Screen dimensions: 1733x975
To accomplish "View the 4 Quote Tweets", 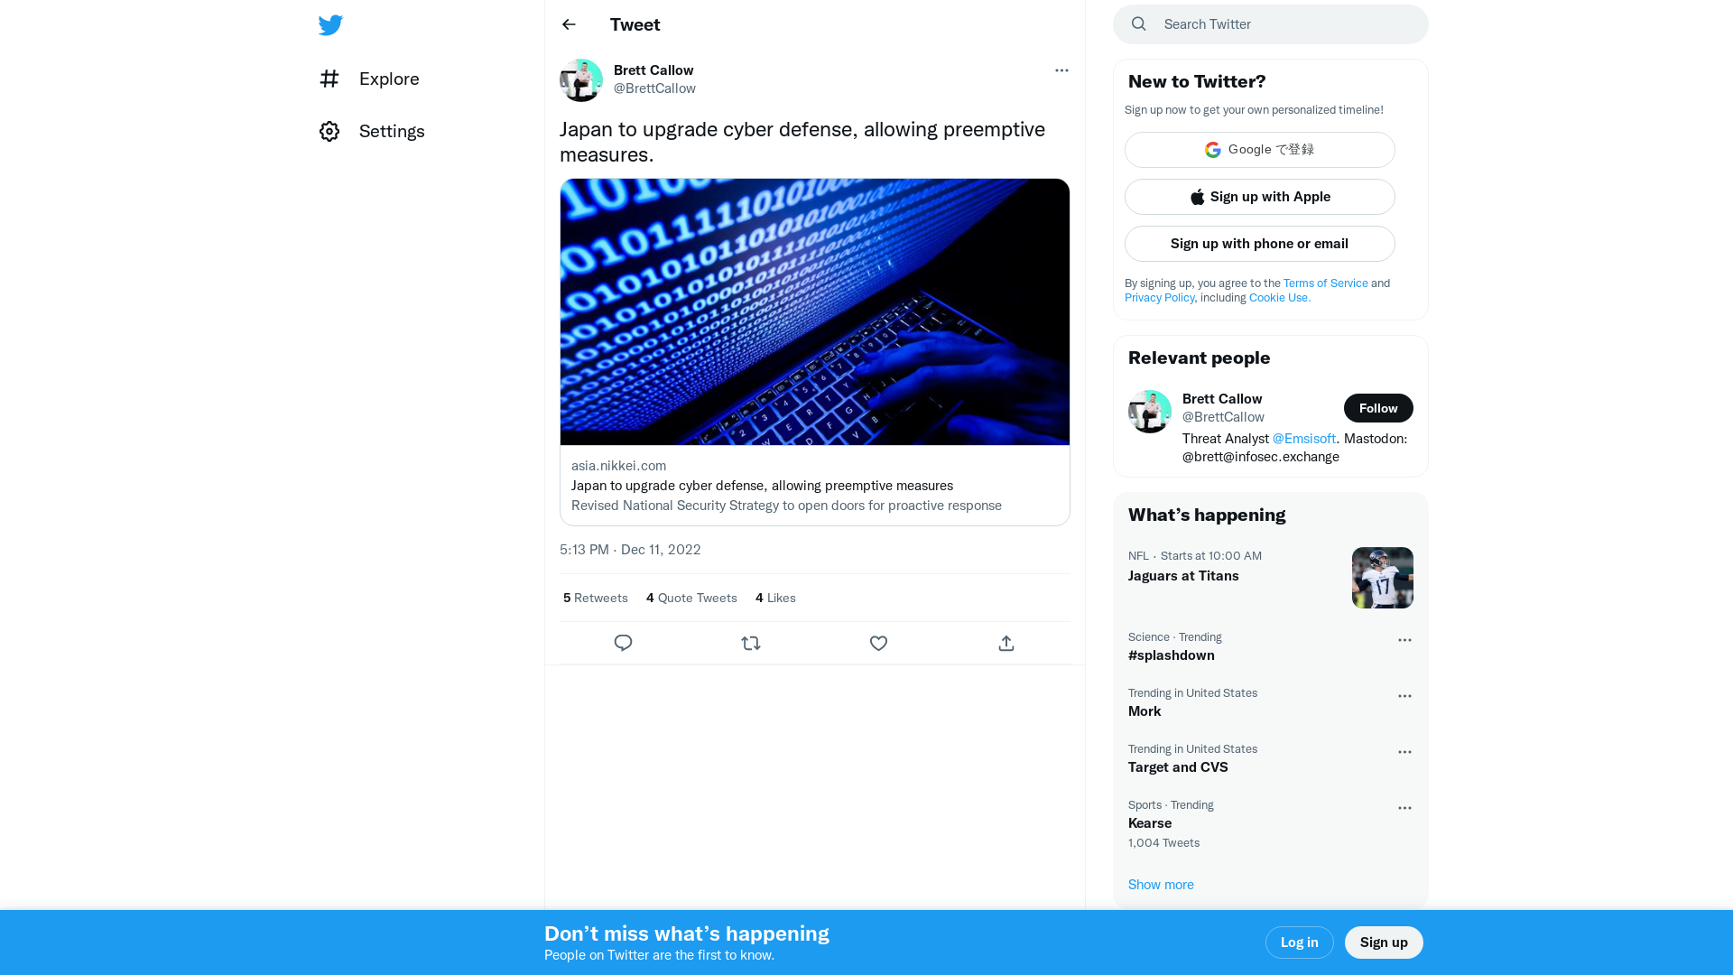I will click(x=691, y=598).
